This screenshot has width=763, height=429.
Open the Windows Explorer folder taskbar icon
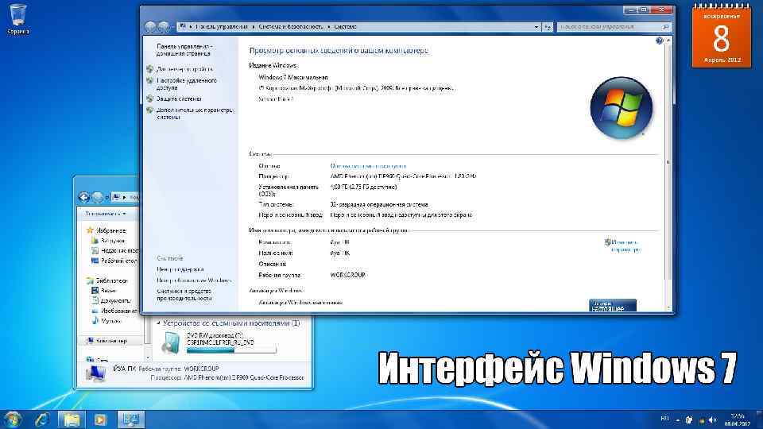(x=72, y=419)
